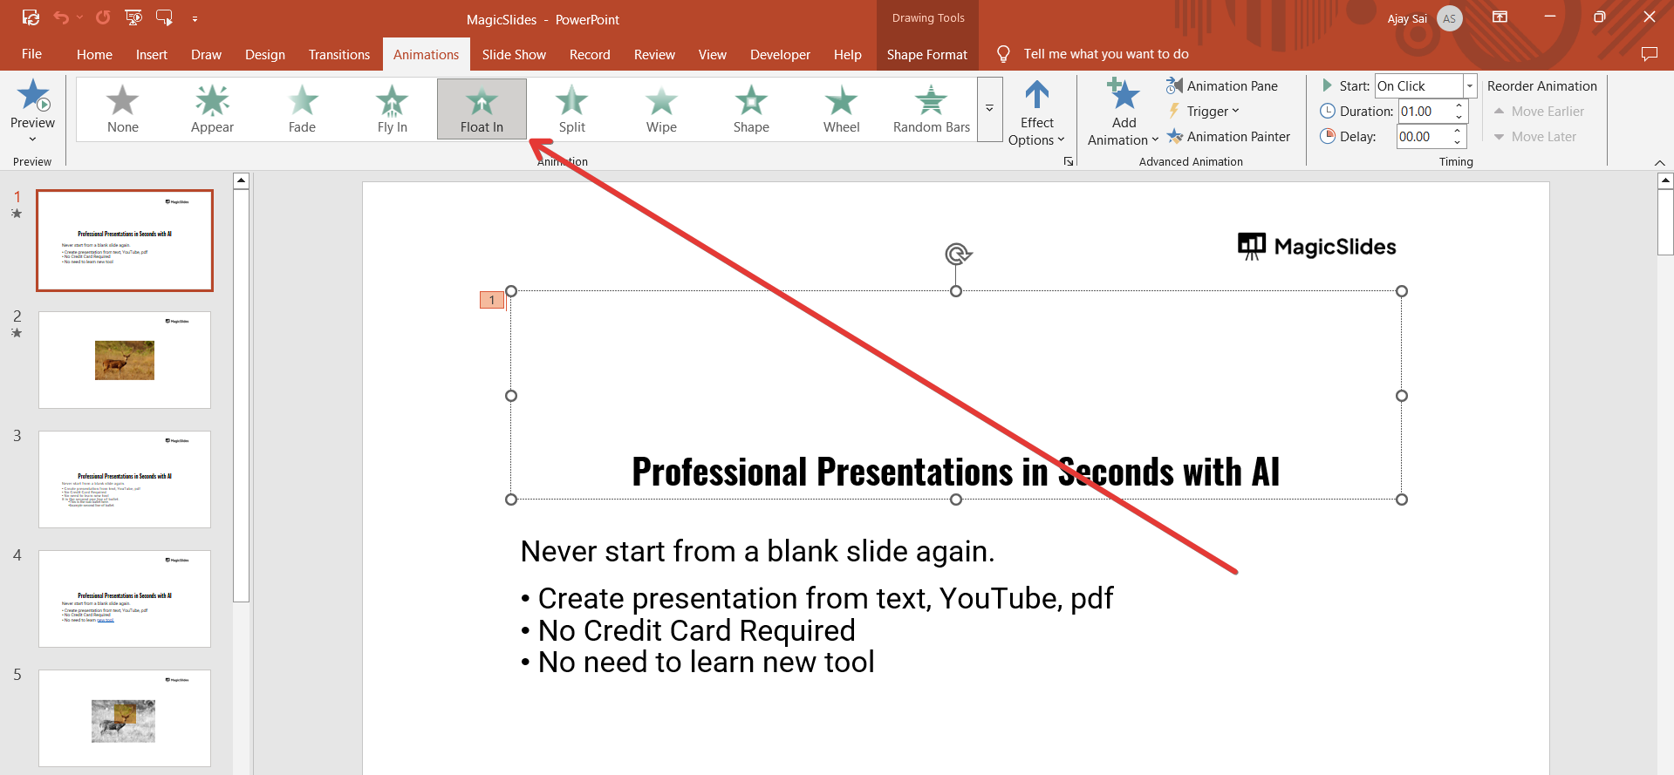Image resolution: width=1674 pixels, height=775 pixels.
Task: Collapse the ribbon with the chevron
Action: pos(1659,163)
